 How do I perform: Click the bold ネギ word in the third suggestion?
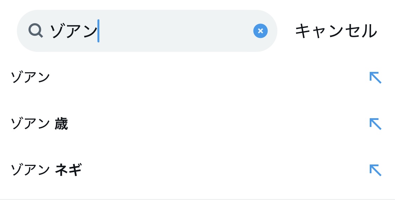click(68, 170)
